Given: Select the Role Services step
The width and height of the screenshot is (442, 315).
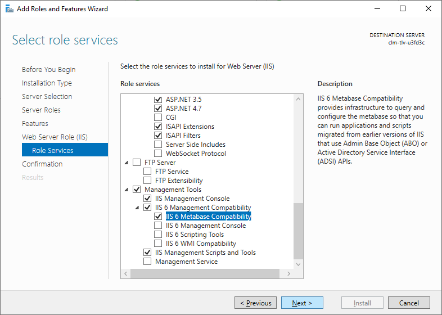Looking at the screenshot, I should [x=65, y=150].
